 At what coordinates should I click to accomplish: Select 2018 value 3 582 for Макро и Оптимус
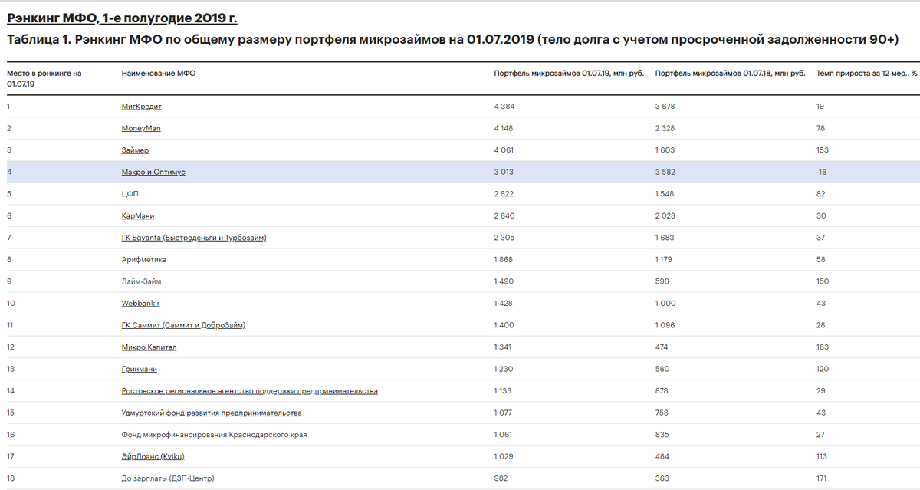tap(667, 173)
